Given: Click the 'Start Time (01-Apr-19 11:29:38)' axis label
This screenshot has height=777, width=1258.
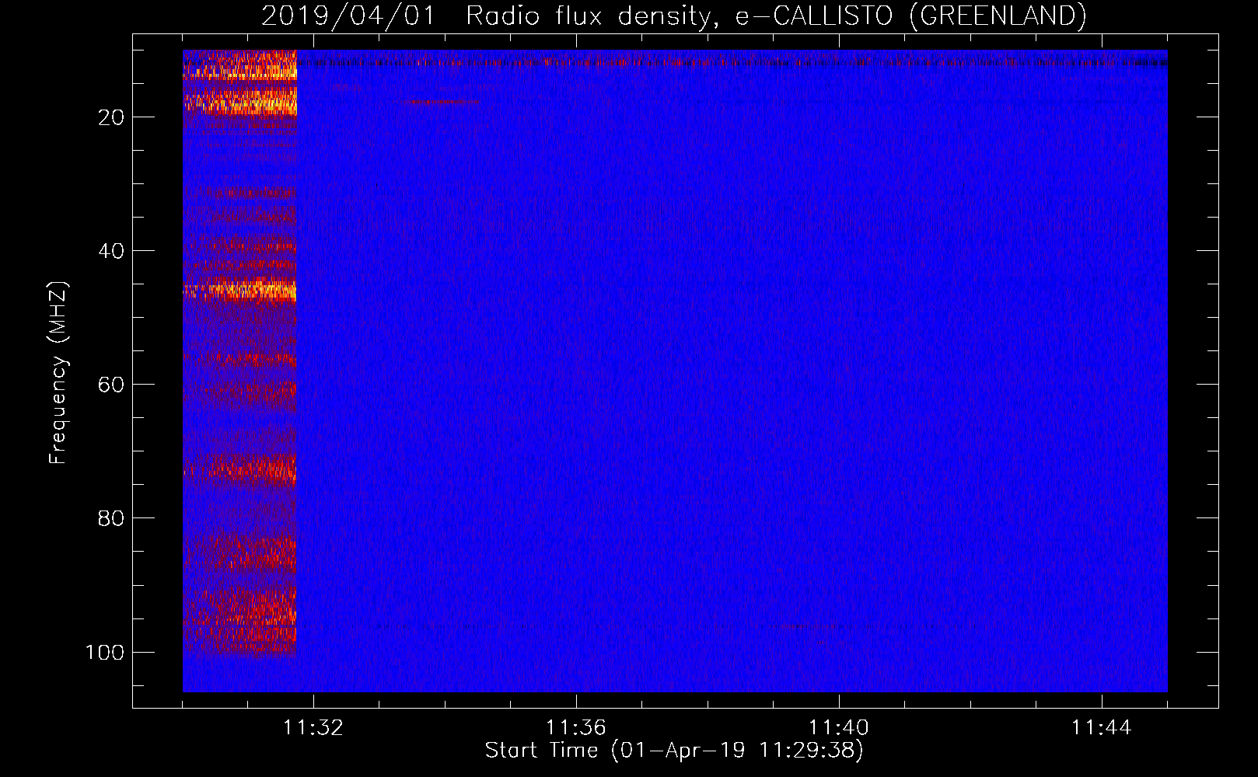Looking at the screenshot, I should (674, 750).
